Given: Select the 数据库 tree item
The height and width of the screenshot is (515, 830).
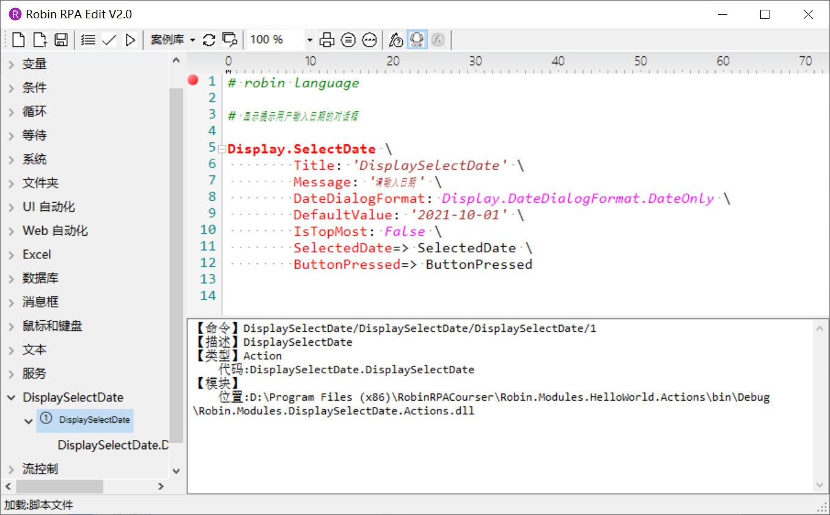Looking at the screenshot, I should click(x=40, y=279).
